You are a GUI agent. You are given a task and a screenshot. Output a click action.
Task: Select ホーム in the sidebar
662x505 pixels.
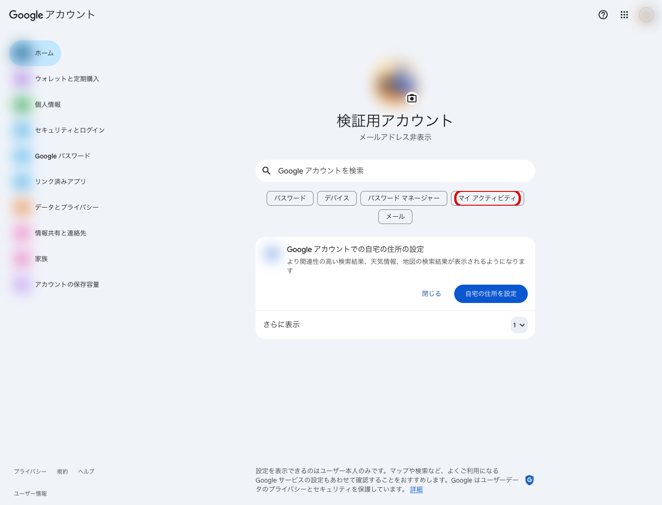[x=35, y=53]
